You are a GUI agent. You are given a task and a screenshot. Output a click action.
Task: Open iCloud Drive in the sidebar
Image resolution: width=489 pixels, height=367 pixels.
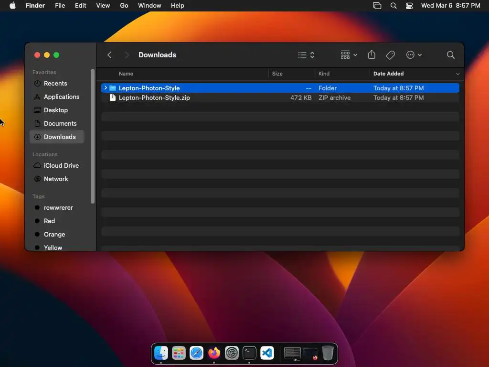pos(57,165)
